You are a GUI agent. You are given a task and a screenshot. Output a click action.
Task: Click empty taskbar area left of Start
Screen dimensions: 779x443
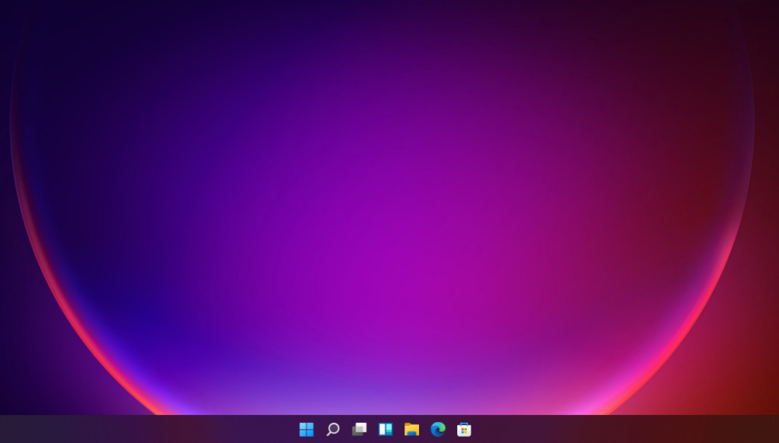click(156, 429)
